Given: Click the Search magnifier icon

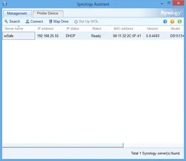Looking at the screenshot, I should click(x=6, y=21).
